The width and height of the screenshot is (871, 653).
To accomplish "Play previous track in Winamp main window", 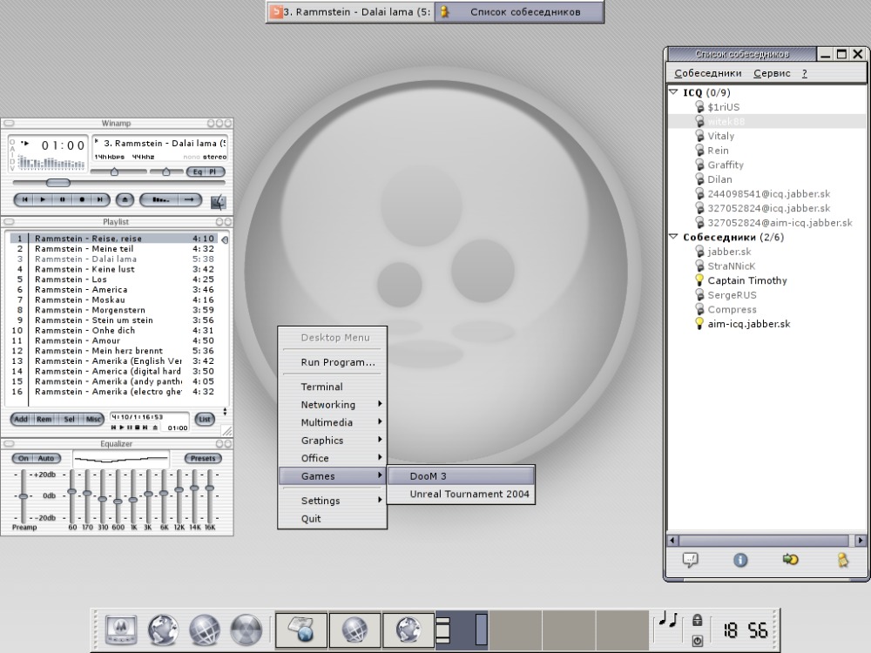I will point(24,199).
